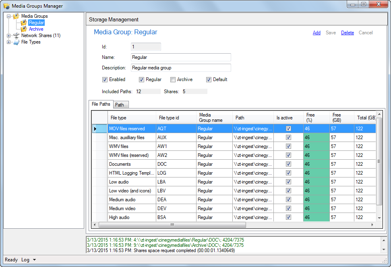391x267 pixels.
Task: Collapse the Media Groups tree node
Action: coord(9,16)
